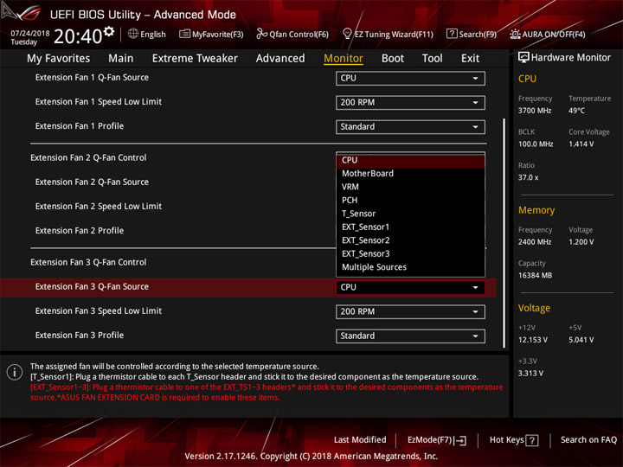This screenshot has height=467, width=623.
Task: Expand Extension Fan 1 Q-Fan Source dropdown
Action: (x=410, y=78)
